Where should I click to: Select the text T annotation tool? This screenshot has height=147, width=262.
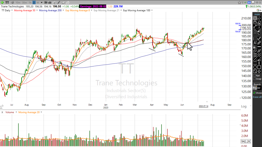click(x=259, y=26)
